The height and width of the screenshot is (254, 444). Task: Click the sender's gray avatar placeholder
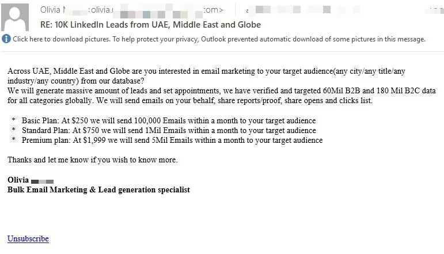[x=15, y=17]
